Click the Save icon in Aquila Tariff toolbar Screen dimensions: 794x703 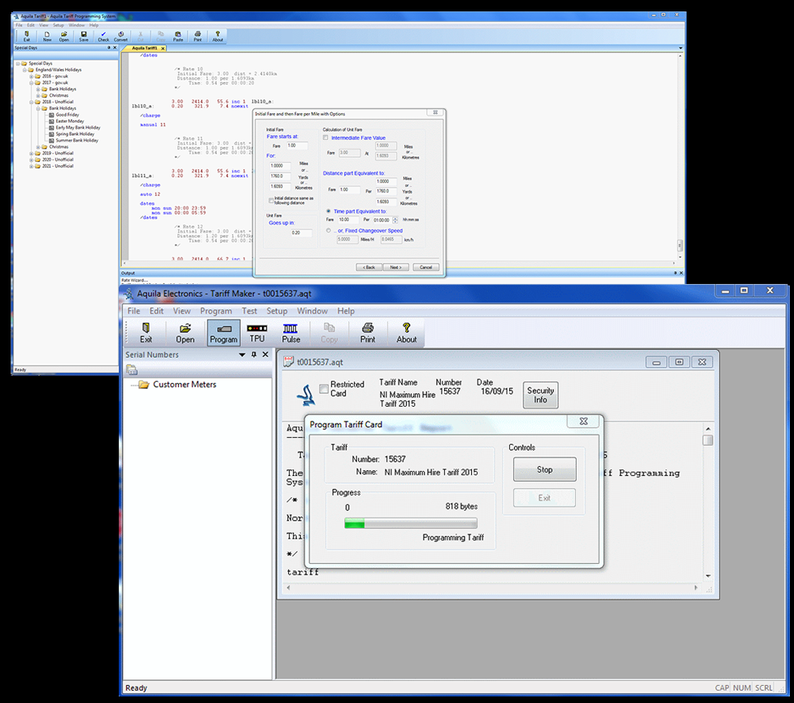pos(84,36)
